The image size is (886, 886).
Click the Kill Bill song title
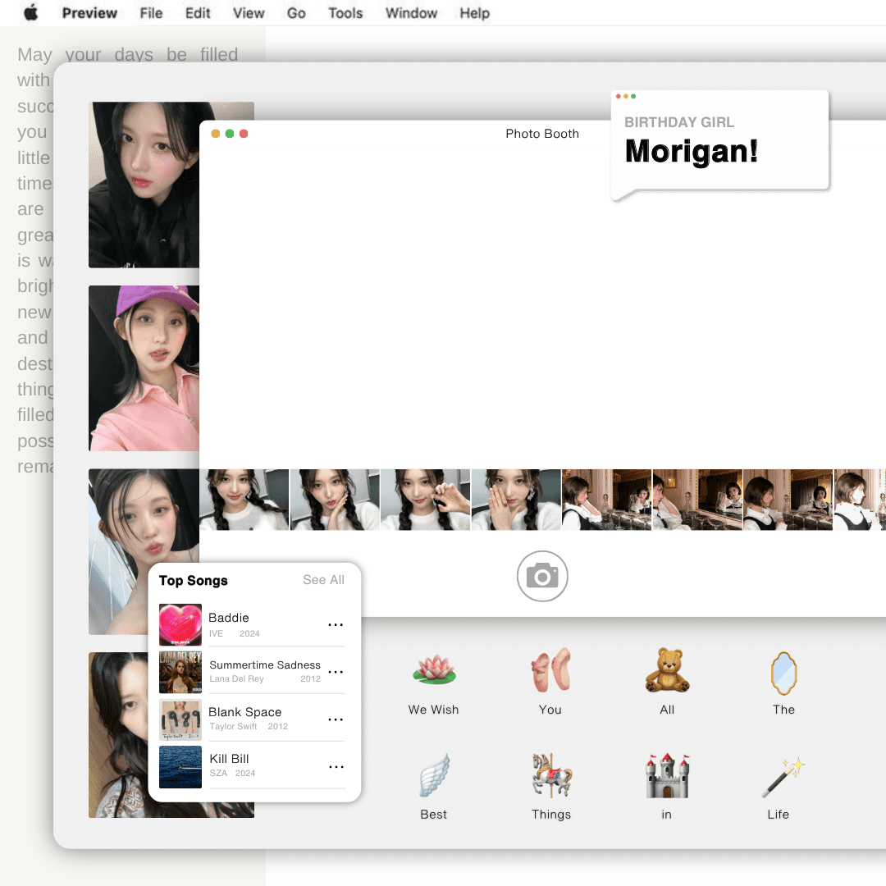(229, 759)
